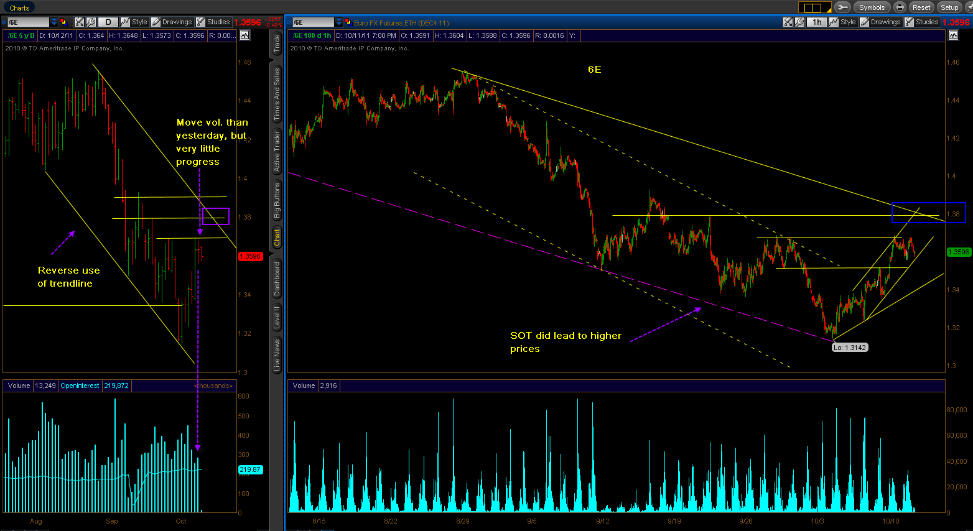The height and width of the screenshot is (531, 973).
Task: Open the Charts tab
Action: coord(19,7)
